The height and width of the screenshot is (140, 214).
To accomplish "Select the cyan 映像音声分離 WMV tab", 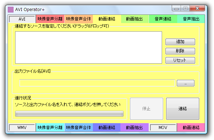I will pos(50,128).
